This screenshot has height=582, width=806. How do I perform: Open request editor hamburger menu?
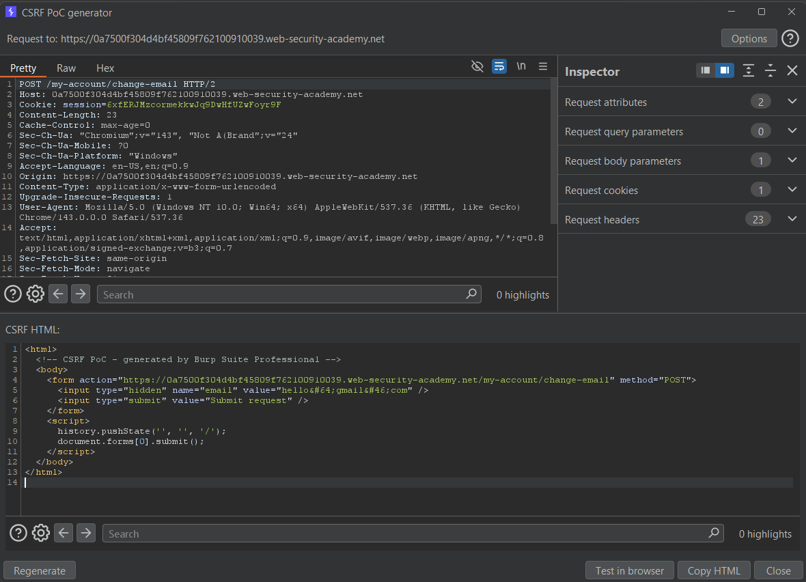point(543,66)
